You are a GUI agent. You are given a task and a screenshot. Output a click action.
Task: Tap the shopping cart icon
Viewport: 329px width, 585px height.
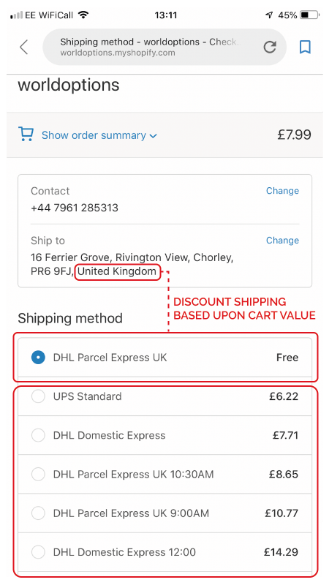click(26, 135)
